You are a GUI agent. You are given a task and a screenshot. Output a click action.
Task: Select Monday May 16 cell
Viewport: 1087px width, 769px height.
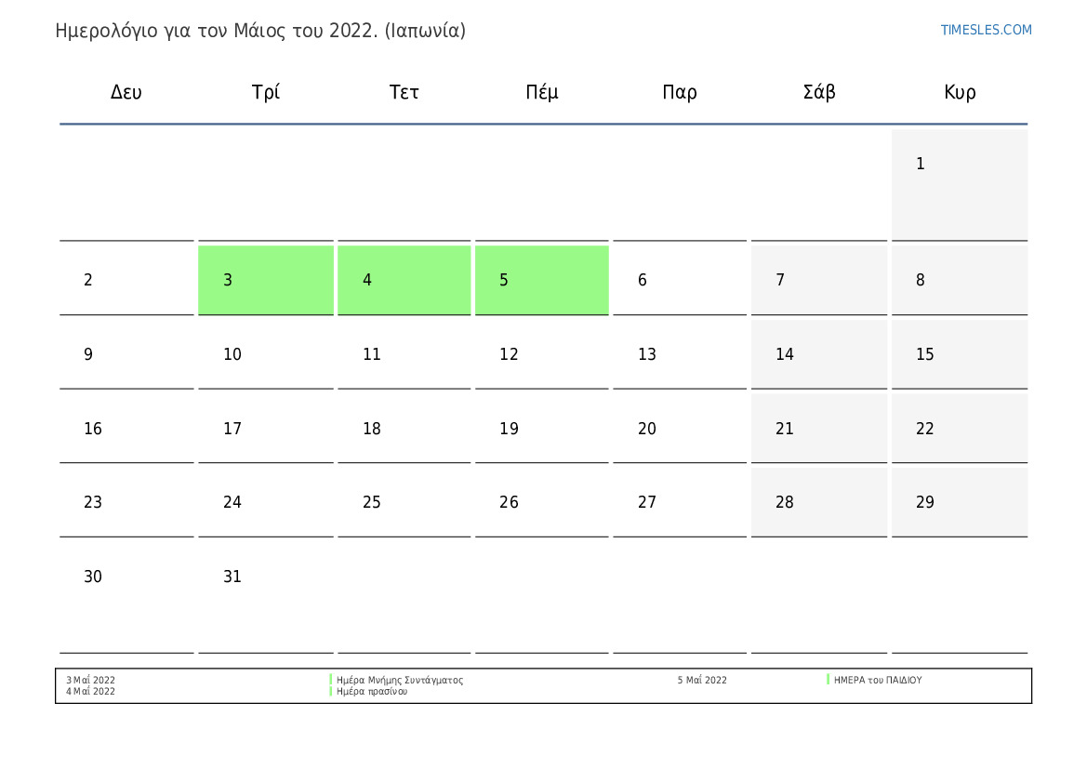[126, 429]
